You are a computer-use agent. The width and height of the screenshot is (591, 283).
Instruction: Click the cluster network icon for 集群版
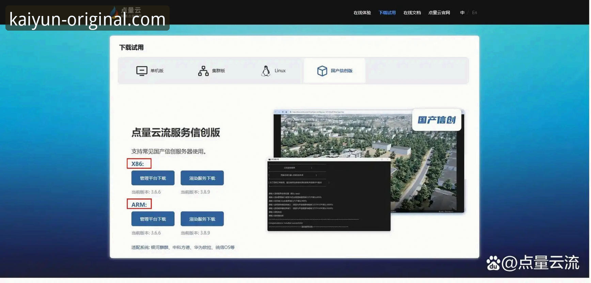203,71
